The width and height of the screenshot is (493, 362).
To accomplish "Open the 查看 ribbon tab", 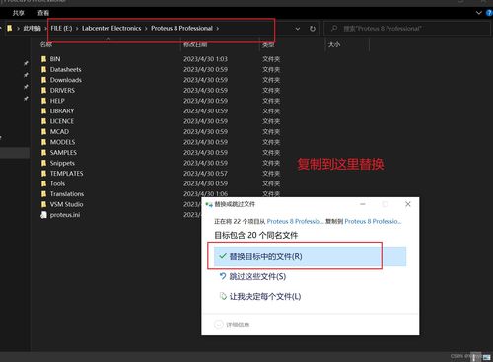I will (x=43, y=13).
